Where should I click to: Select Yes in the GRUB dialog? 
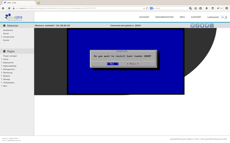[x=113, y=64]
